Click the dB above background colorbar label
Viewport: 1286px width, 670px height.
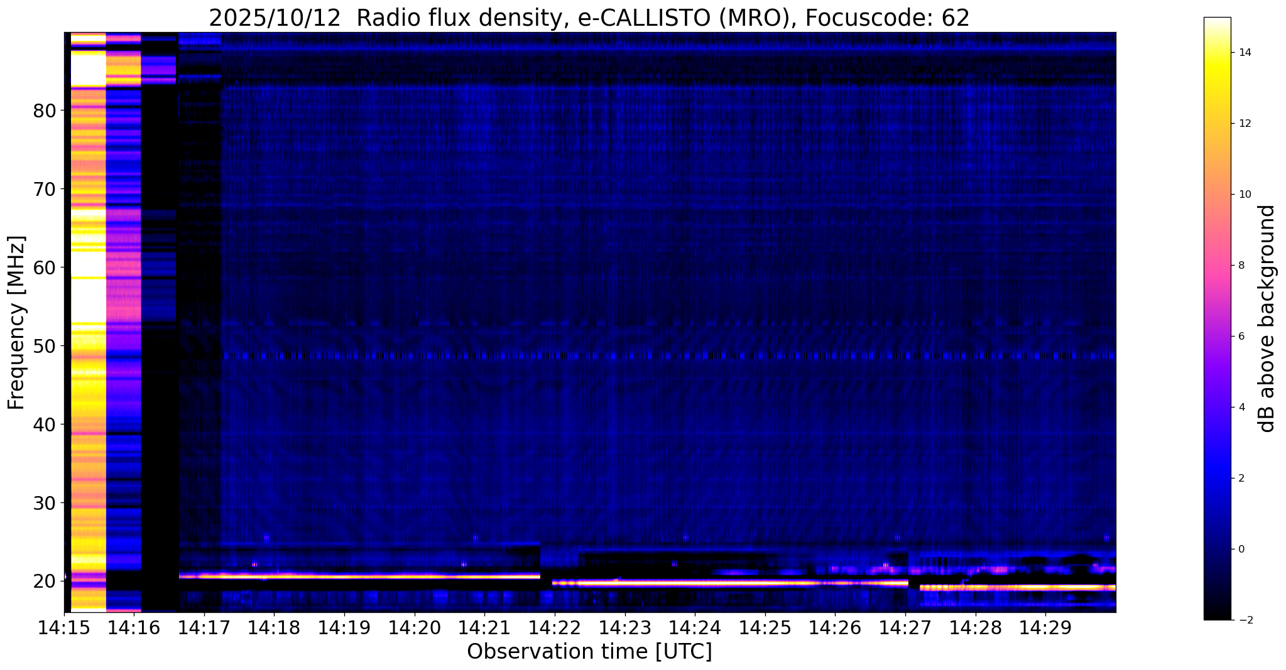coord(1267,318)
